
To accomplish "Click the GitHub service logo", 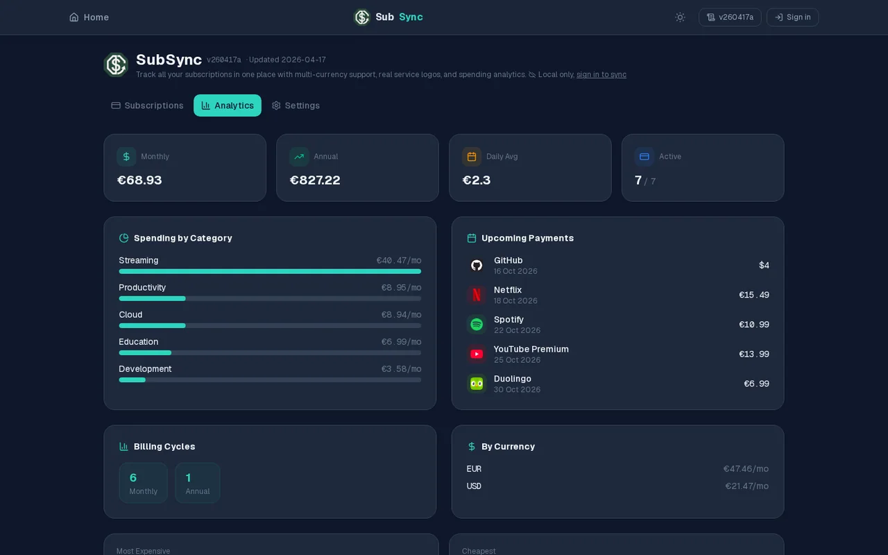I will point(477,265).
